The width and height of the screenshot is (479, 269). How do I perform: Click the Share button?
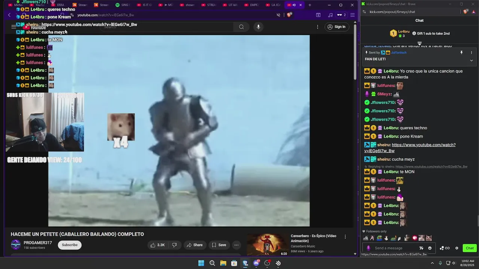point(195,245)
